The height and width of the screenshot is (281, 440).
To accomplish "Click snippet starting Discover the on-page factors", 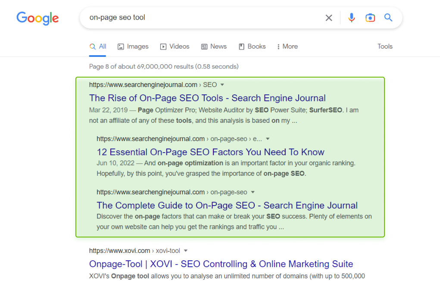I will pyautogui.click(x=234, y=222).
